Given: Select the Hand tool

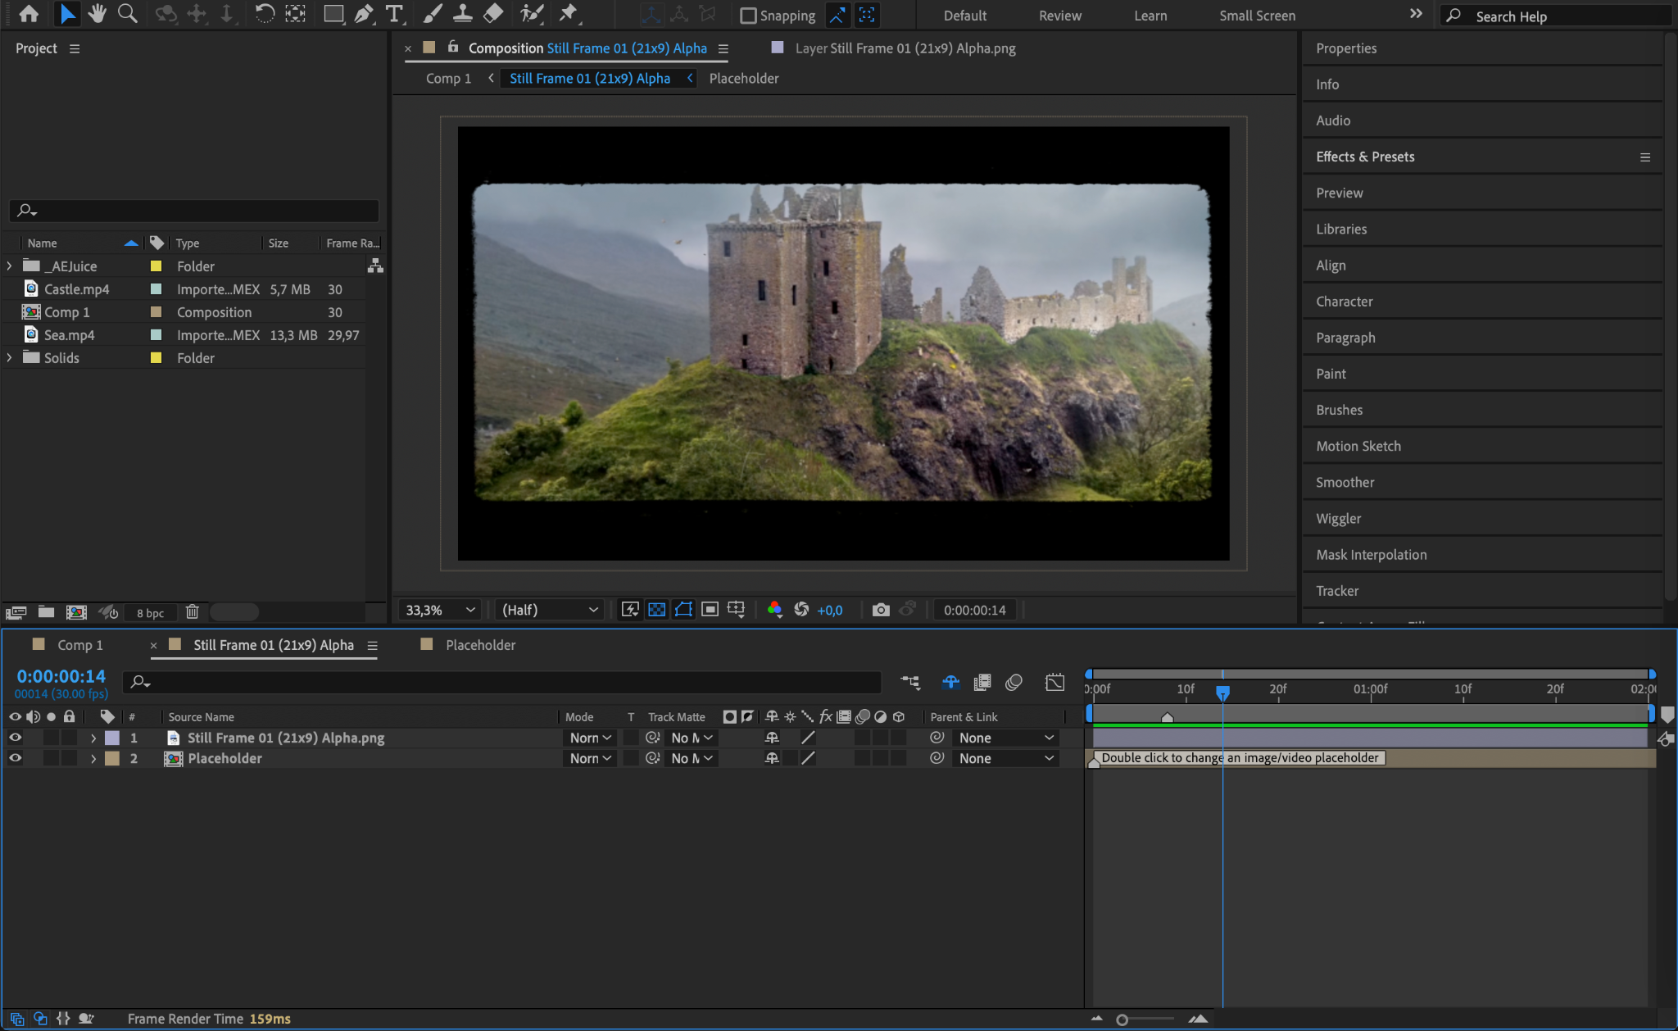Looking at the screenshot, I should tap(98, 14).
